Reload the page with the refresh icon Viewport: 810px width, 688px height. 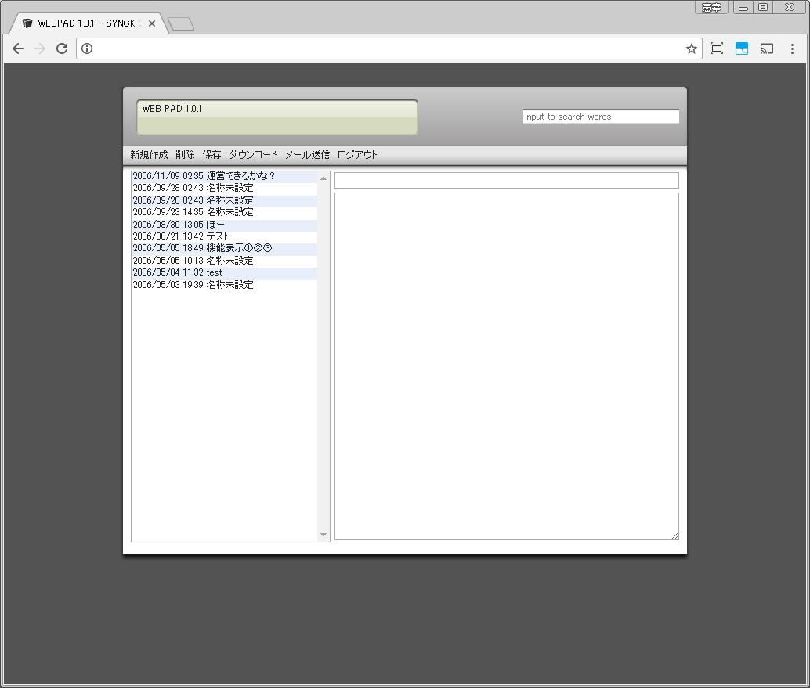(62, 49)
